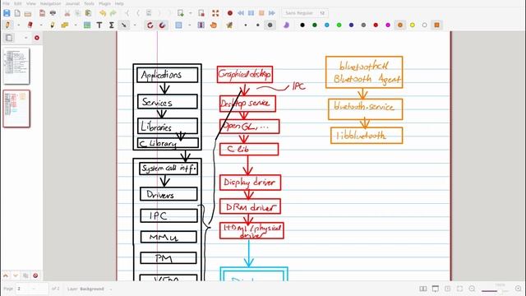Choose the black pen color

point(302,25)
